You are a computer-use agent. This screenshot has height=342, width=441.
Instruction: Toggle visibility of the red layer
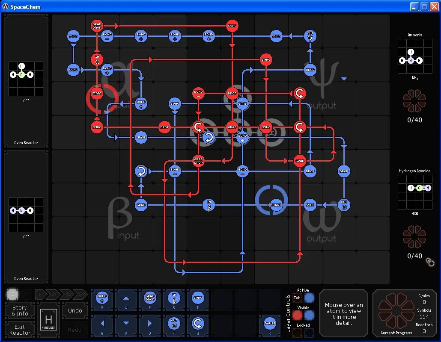coord(297,315)
